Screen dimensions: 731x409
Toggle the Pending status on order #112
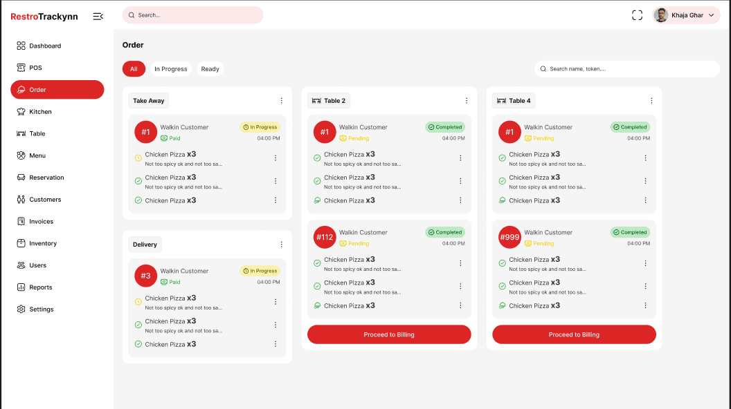(353, 243)
